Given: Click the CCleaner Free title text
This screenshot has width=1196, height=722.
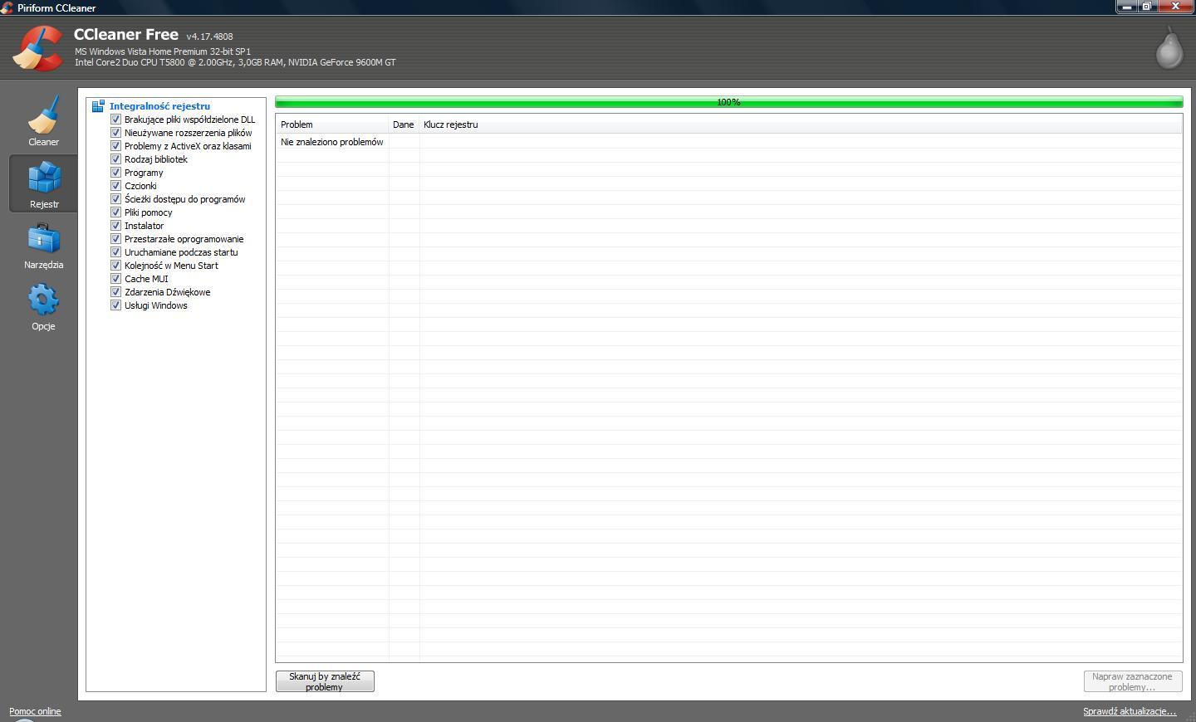Looking at the screenshot, I should point(126,35).
